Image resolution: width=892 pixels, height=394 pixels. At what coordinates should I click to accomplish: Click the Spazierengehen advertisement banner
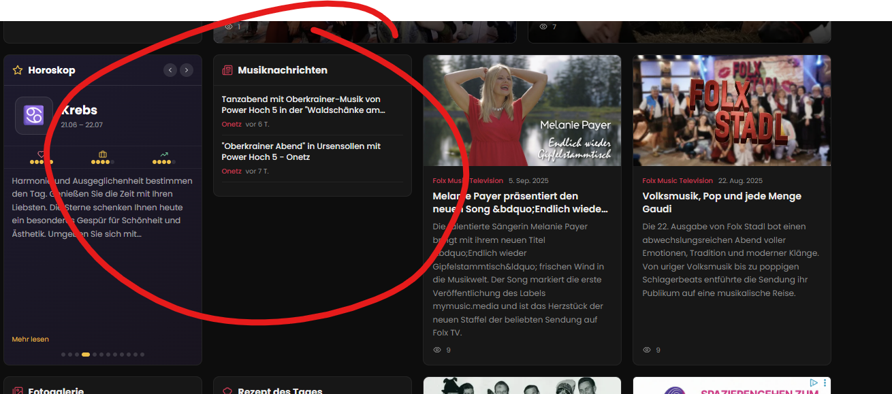pyautogui.click(x=732, y=386)
